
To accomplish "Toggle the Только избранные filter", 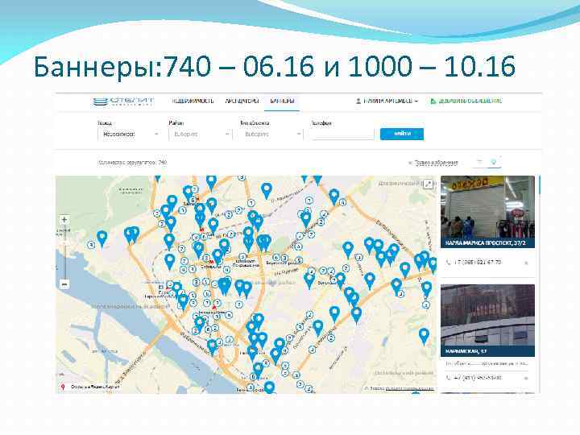I will click(433, 163).
